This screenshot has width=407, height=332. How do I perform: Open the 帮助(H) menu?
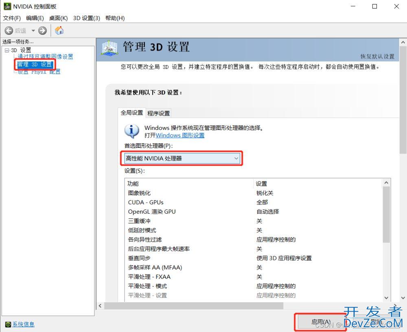[115, 18]
